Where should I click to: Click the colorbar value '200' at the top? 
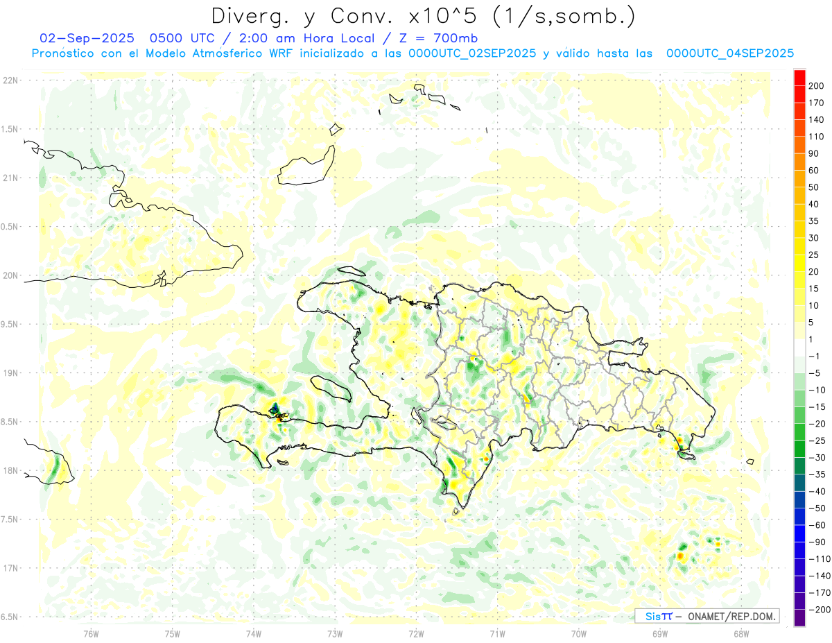click(817, 86)
